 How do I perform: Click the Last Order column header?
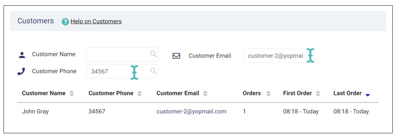point(347,93)
